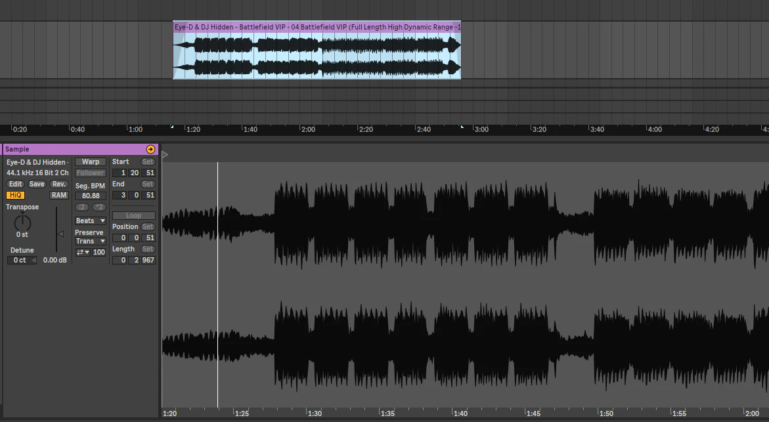
Task: Click the 3:20 mark on the arrangement ruler
Action: tap(539, 129)
